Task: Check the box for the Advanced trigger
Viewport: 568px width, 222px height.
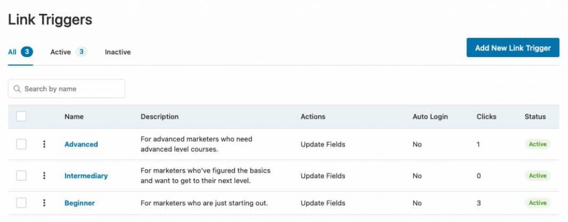Action: [22, 144]
